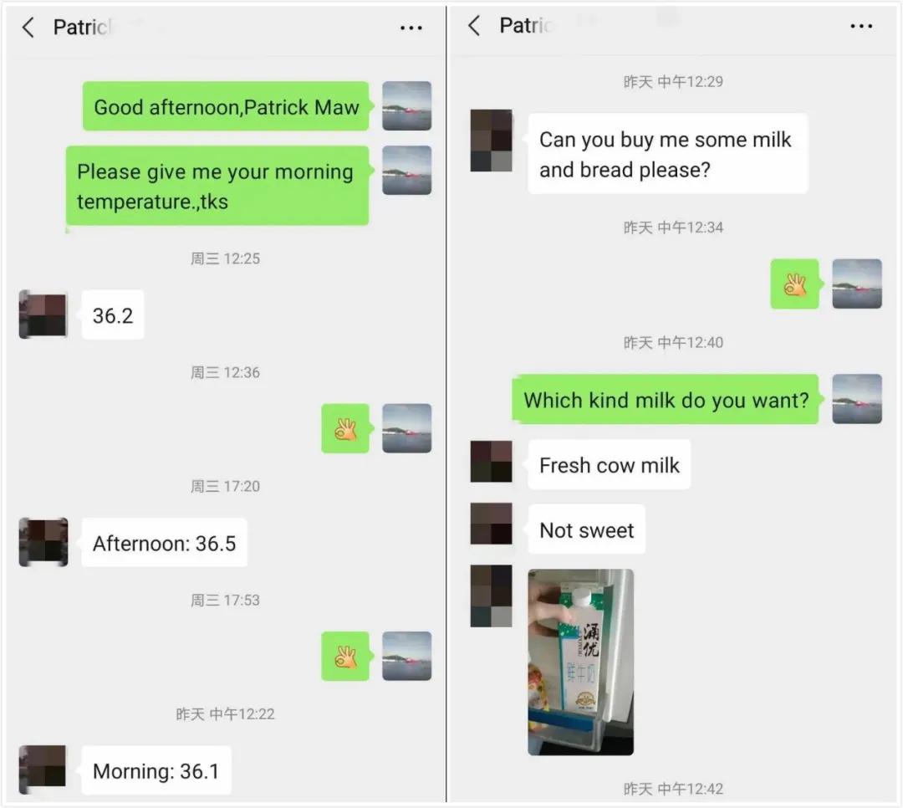
Task: Tap avatar next to 'Can you buy me some milk'
Action: click(x=492, y=141)
